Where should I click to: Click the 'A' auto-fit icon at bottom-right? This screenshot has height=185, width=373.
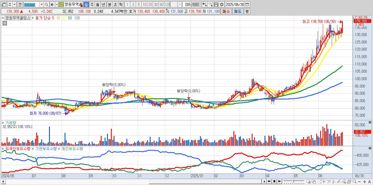point(369,182)
